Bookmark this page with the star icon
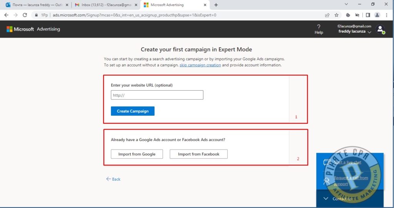This screenshot has width=394, height=208. (336, 15)
